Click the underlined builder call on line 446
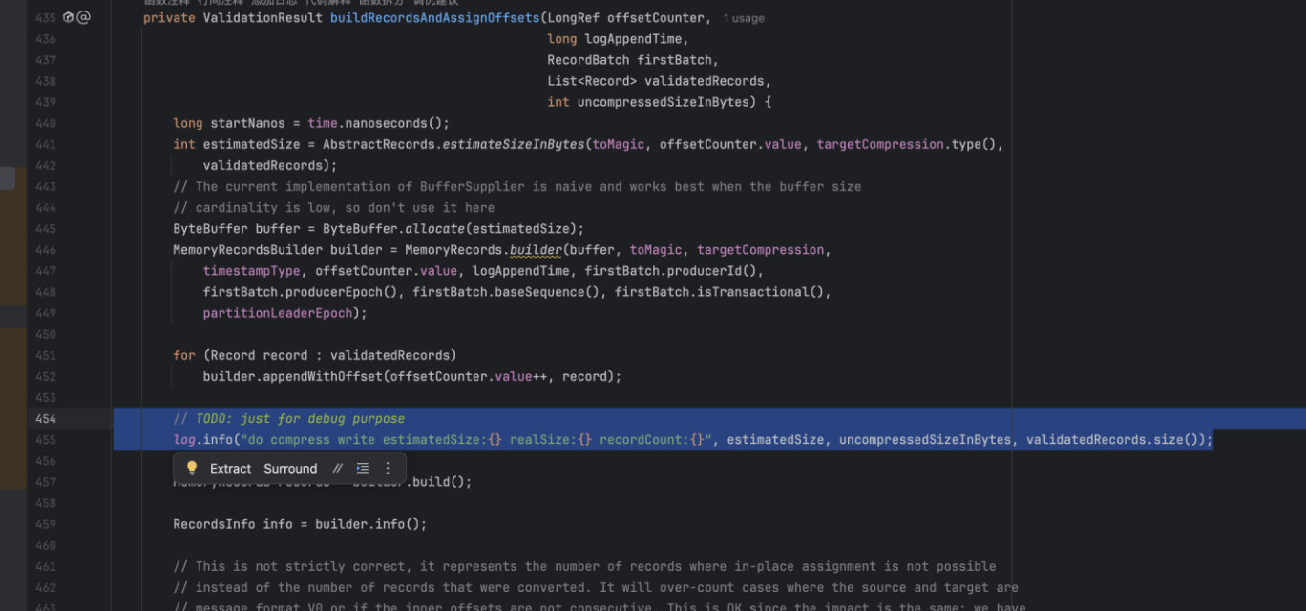 point(536,250)
